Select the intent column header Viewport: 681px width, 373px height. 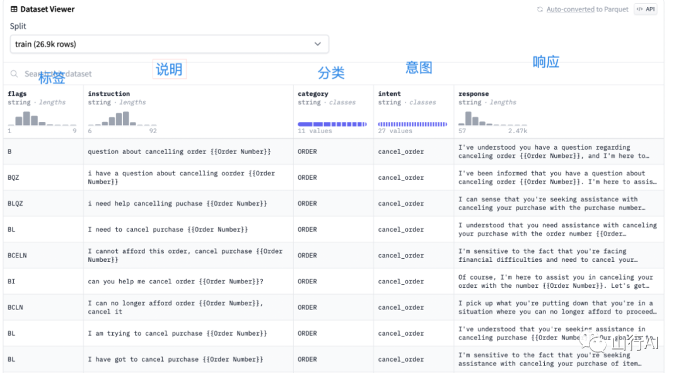point(389,94)
